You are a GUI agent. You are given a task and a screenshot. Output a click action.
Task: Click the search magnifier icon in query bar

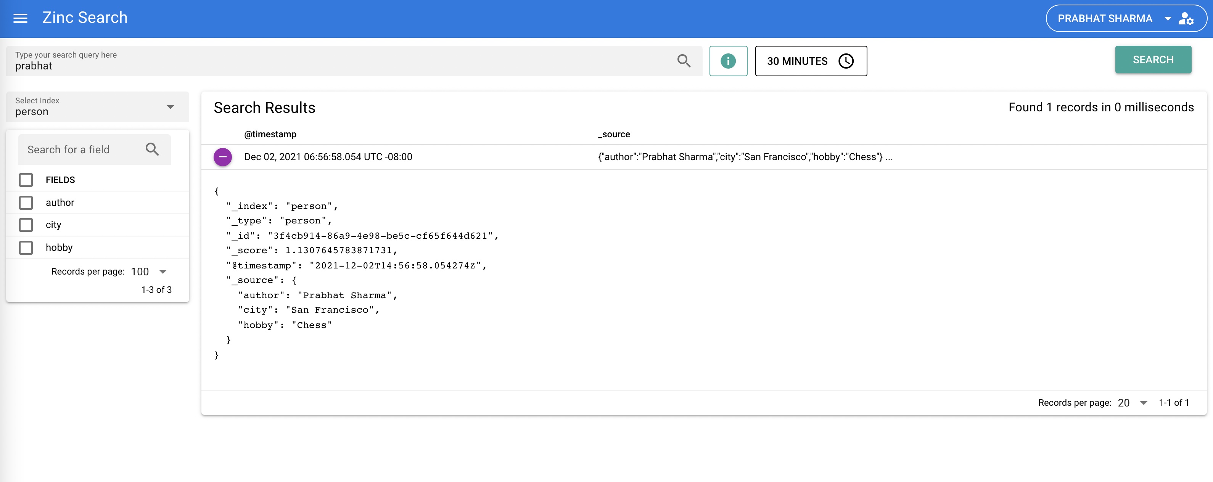pos(683,61)
